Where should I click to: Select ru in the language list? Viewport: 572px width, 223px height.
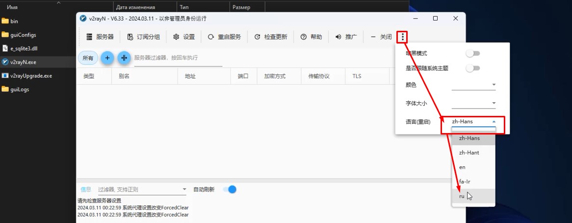(x=473, y=196)
